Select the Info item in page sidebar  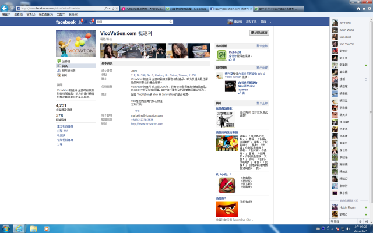[76, 66]
